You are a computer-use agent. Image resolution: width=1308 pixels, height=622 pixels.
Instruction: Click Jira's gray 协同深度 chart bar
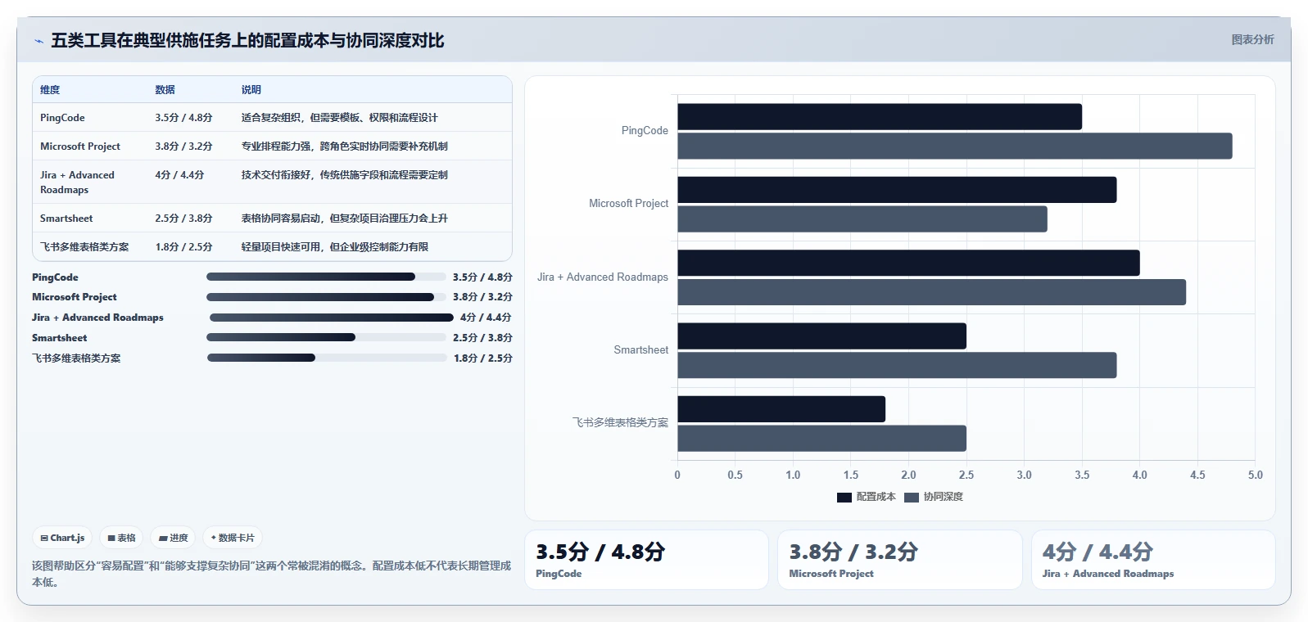[932, 292]
